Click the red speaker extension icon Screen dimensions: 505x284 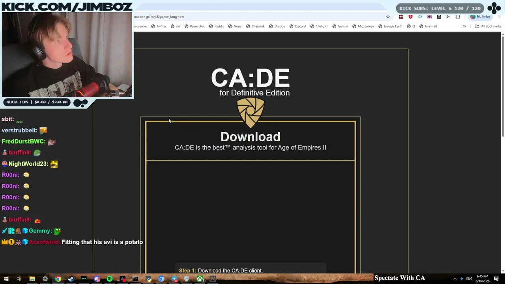tap(401, 17)
